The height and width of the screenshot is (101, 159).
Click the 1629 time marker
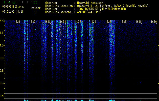coord(139,22)
